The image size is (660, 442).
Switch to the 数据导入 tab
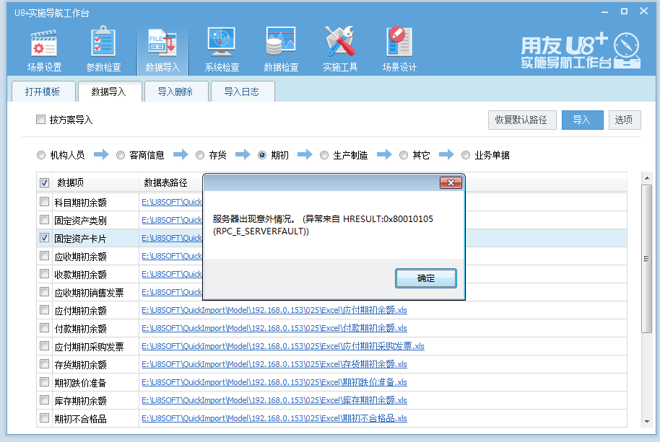(108, 92)
